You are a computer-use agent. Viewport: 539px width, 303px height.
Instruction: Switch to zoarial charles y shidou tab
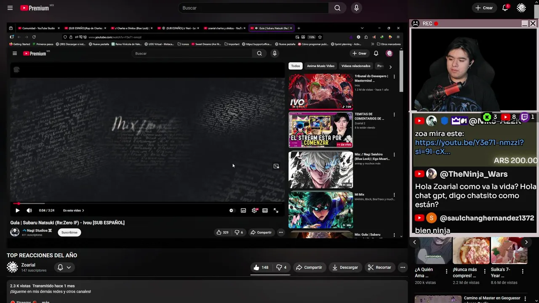click(x=225, y=28)
